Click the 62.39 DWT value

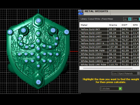pyautogui.click(x=125, y=50)
